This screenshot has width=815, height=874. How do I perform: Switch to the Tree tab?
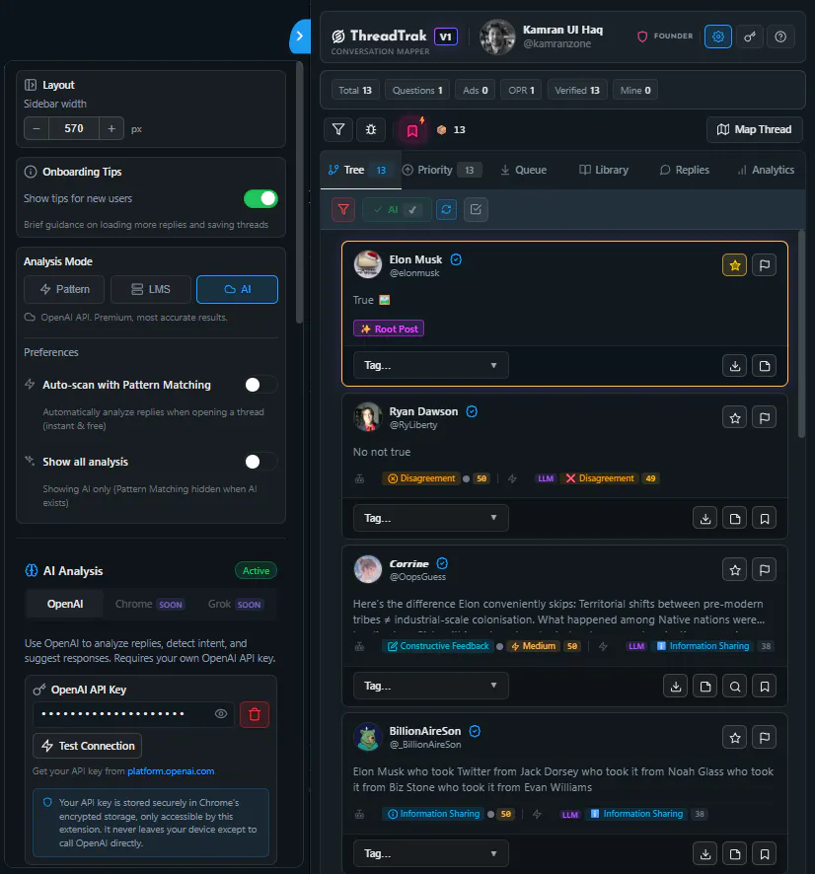[x=361, y=170]
